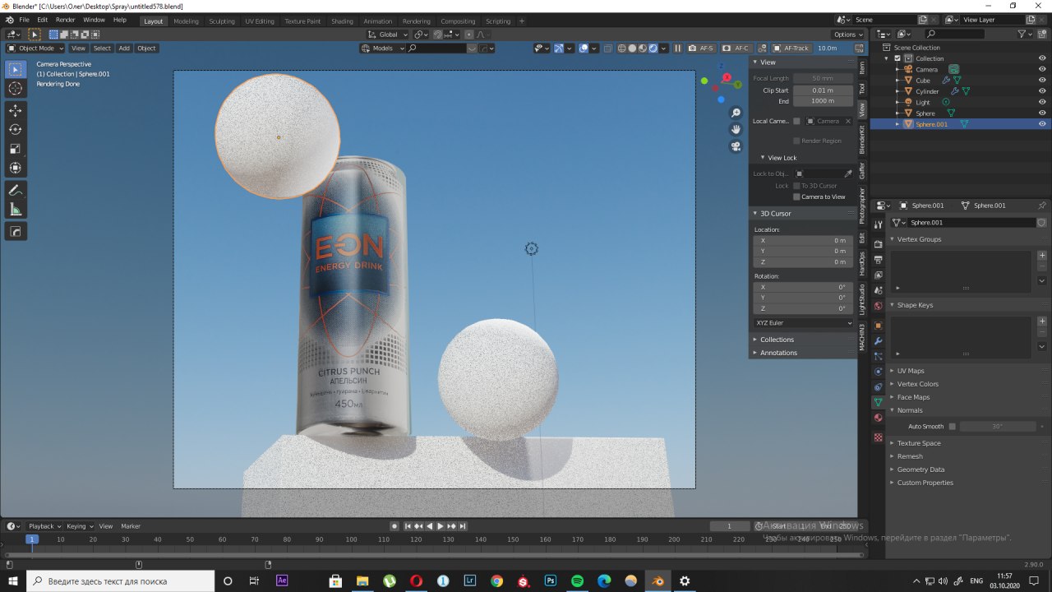Click the current frame number field

click(x=729, y=526)
